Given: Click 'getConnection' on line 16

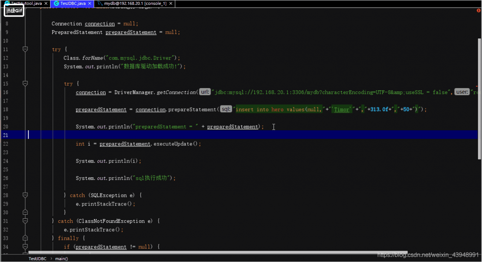Looking at the screenshot, I should tap(176, 92).
